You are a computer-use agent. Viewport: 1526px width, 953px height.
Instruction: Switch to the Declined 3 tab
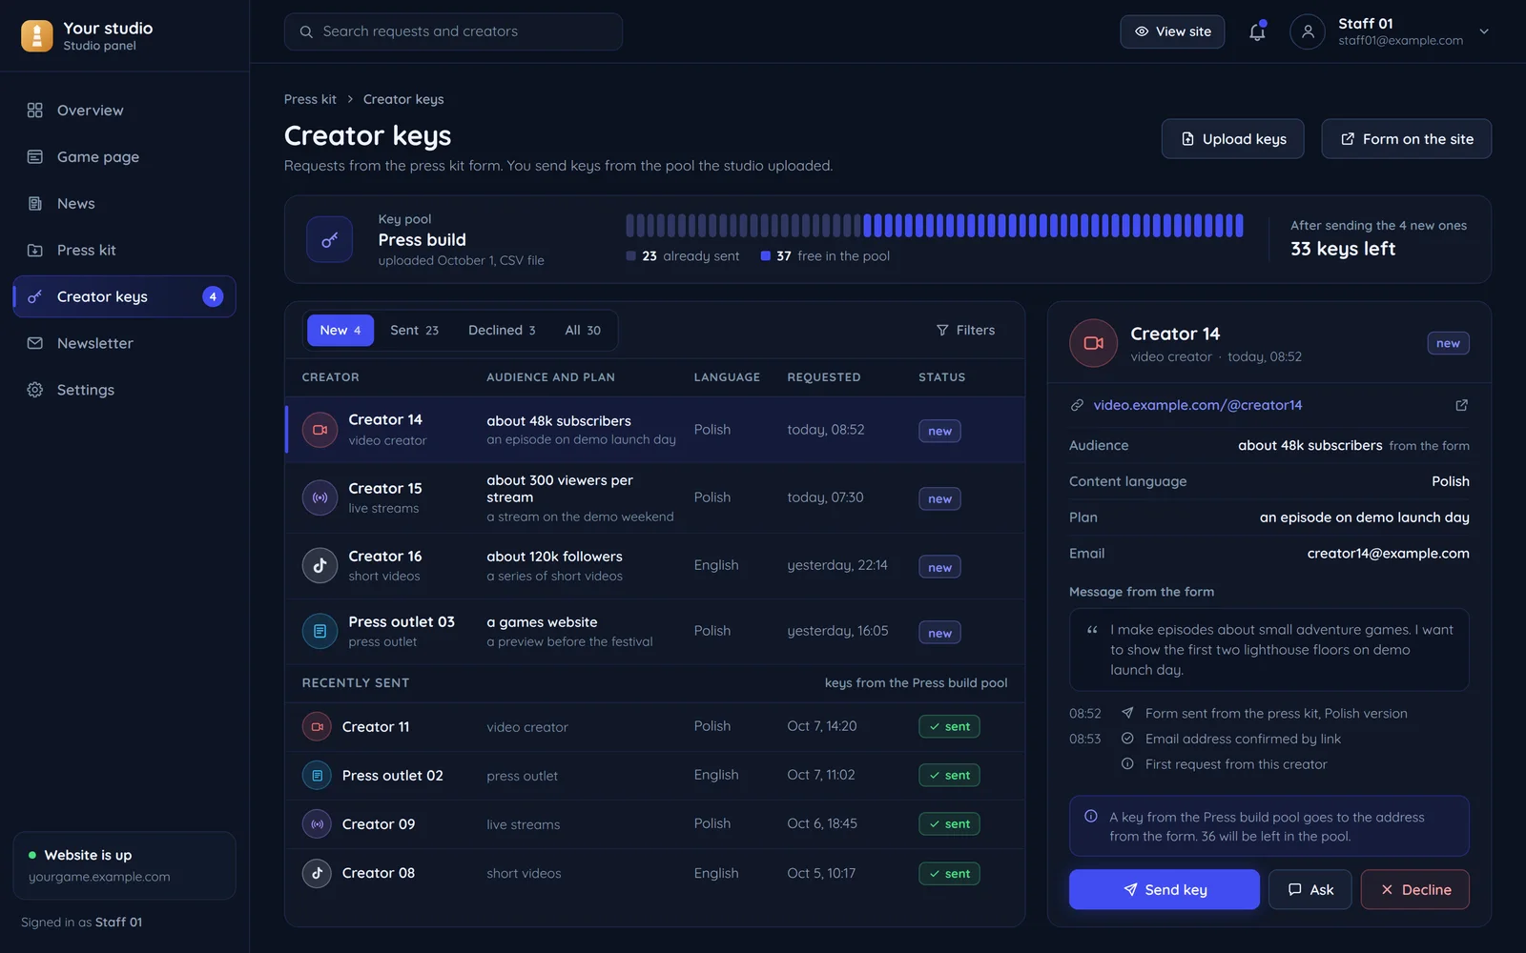pyautogui.click(x=502, y=331)
